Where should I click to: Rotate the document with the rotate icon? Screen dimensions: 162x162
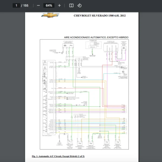(79, 5)
